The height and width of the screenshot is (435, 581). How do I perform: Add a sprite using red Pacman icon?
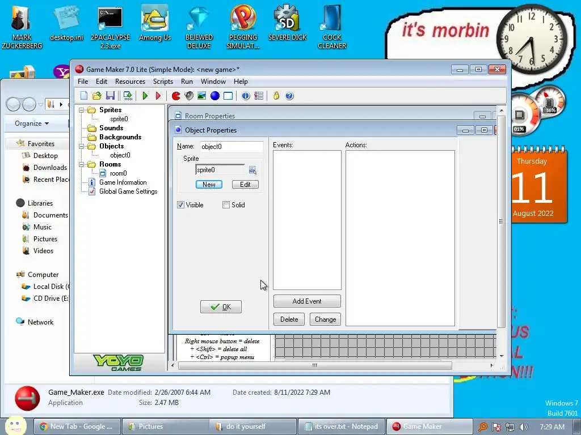[x=176, y=96]
